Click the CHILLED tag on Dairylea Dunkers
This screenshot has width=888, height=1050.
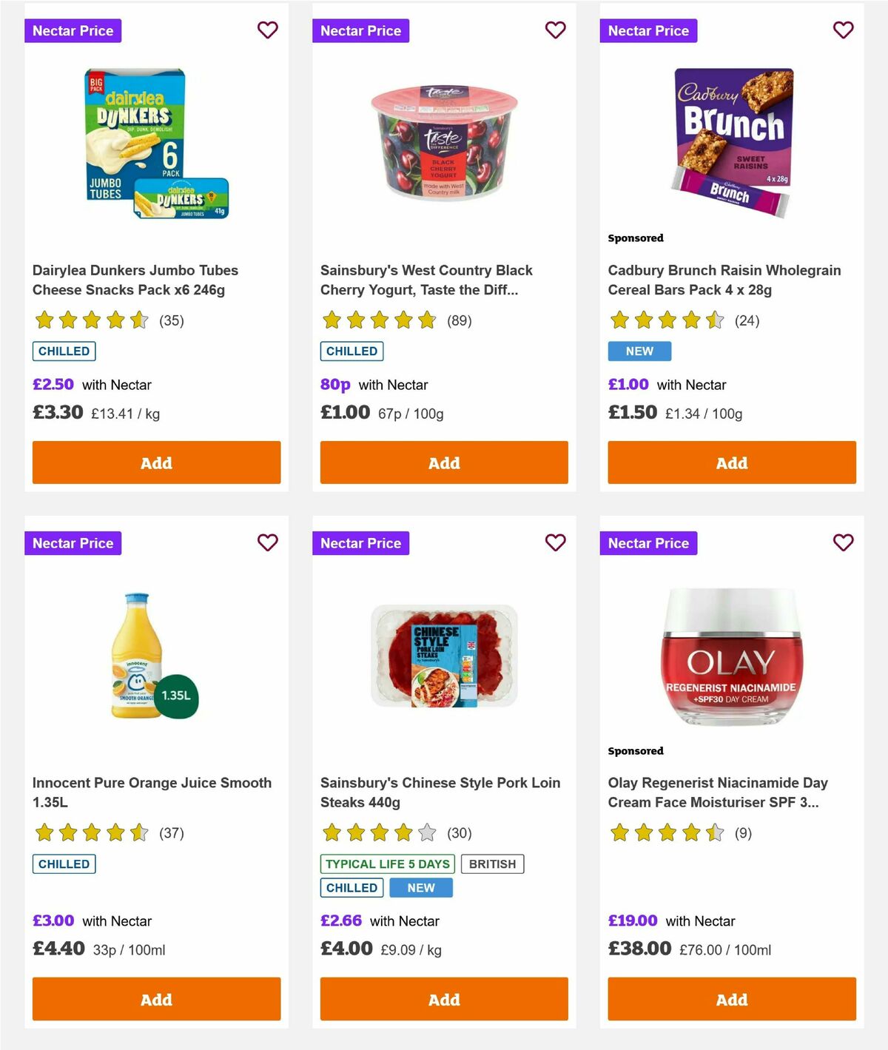[64, 351]
